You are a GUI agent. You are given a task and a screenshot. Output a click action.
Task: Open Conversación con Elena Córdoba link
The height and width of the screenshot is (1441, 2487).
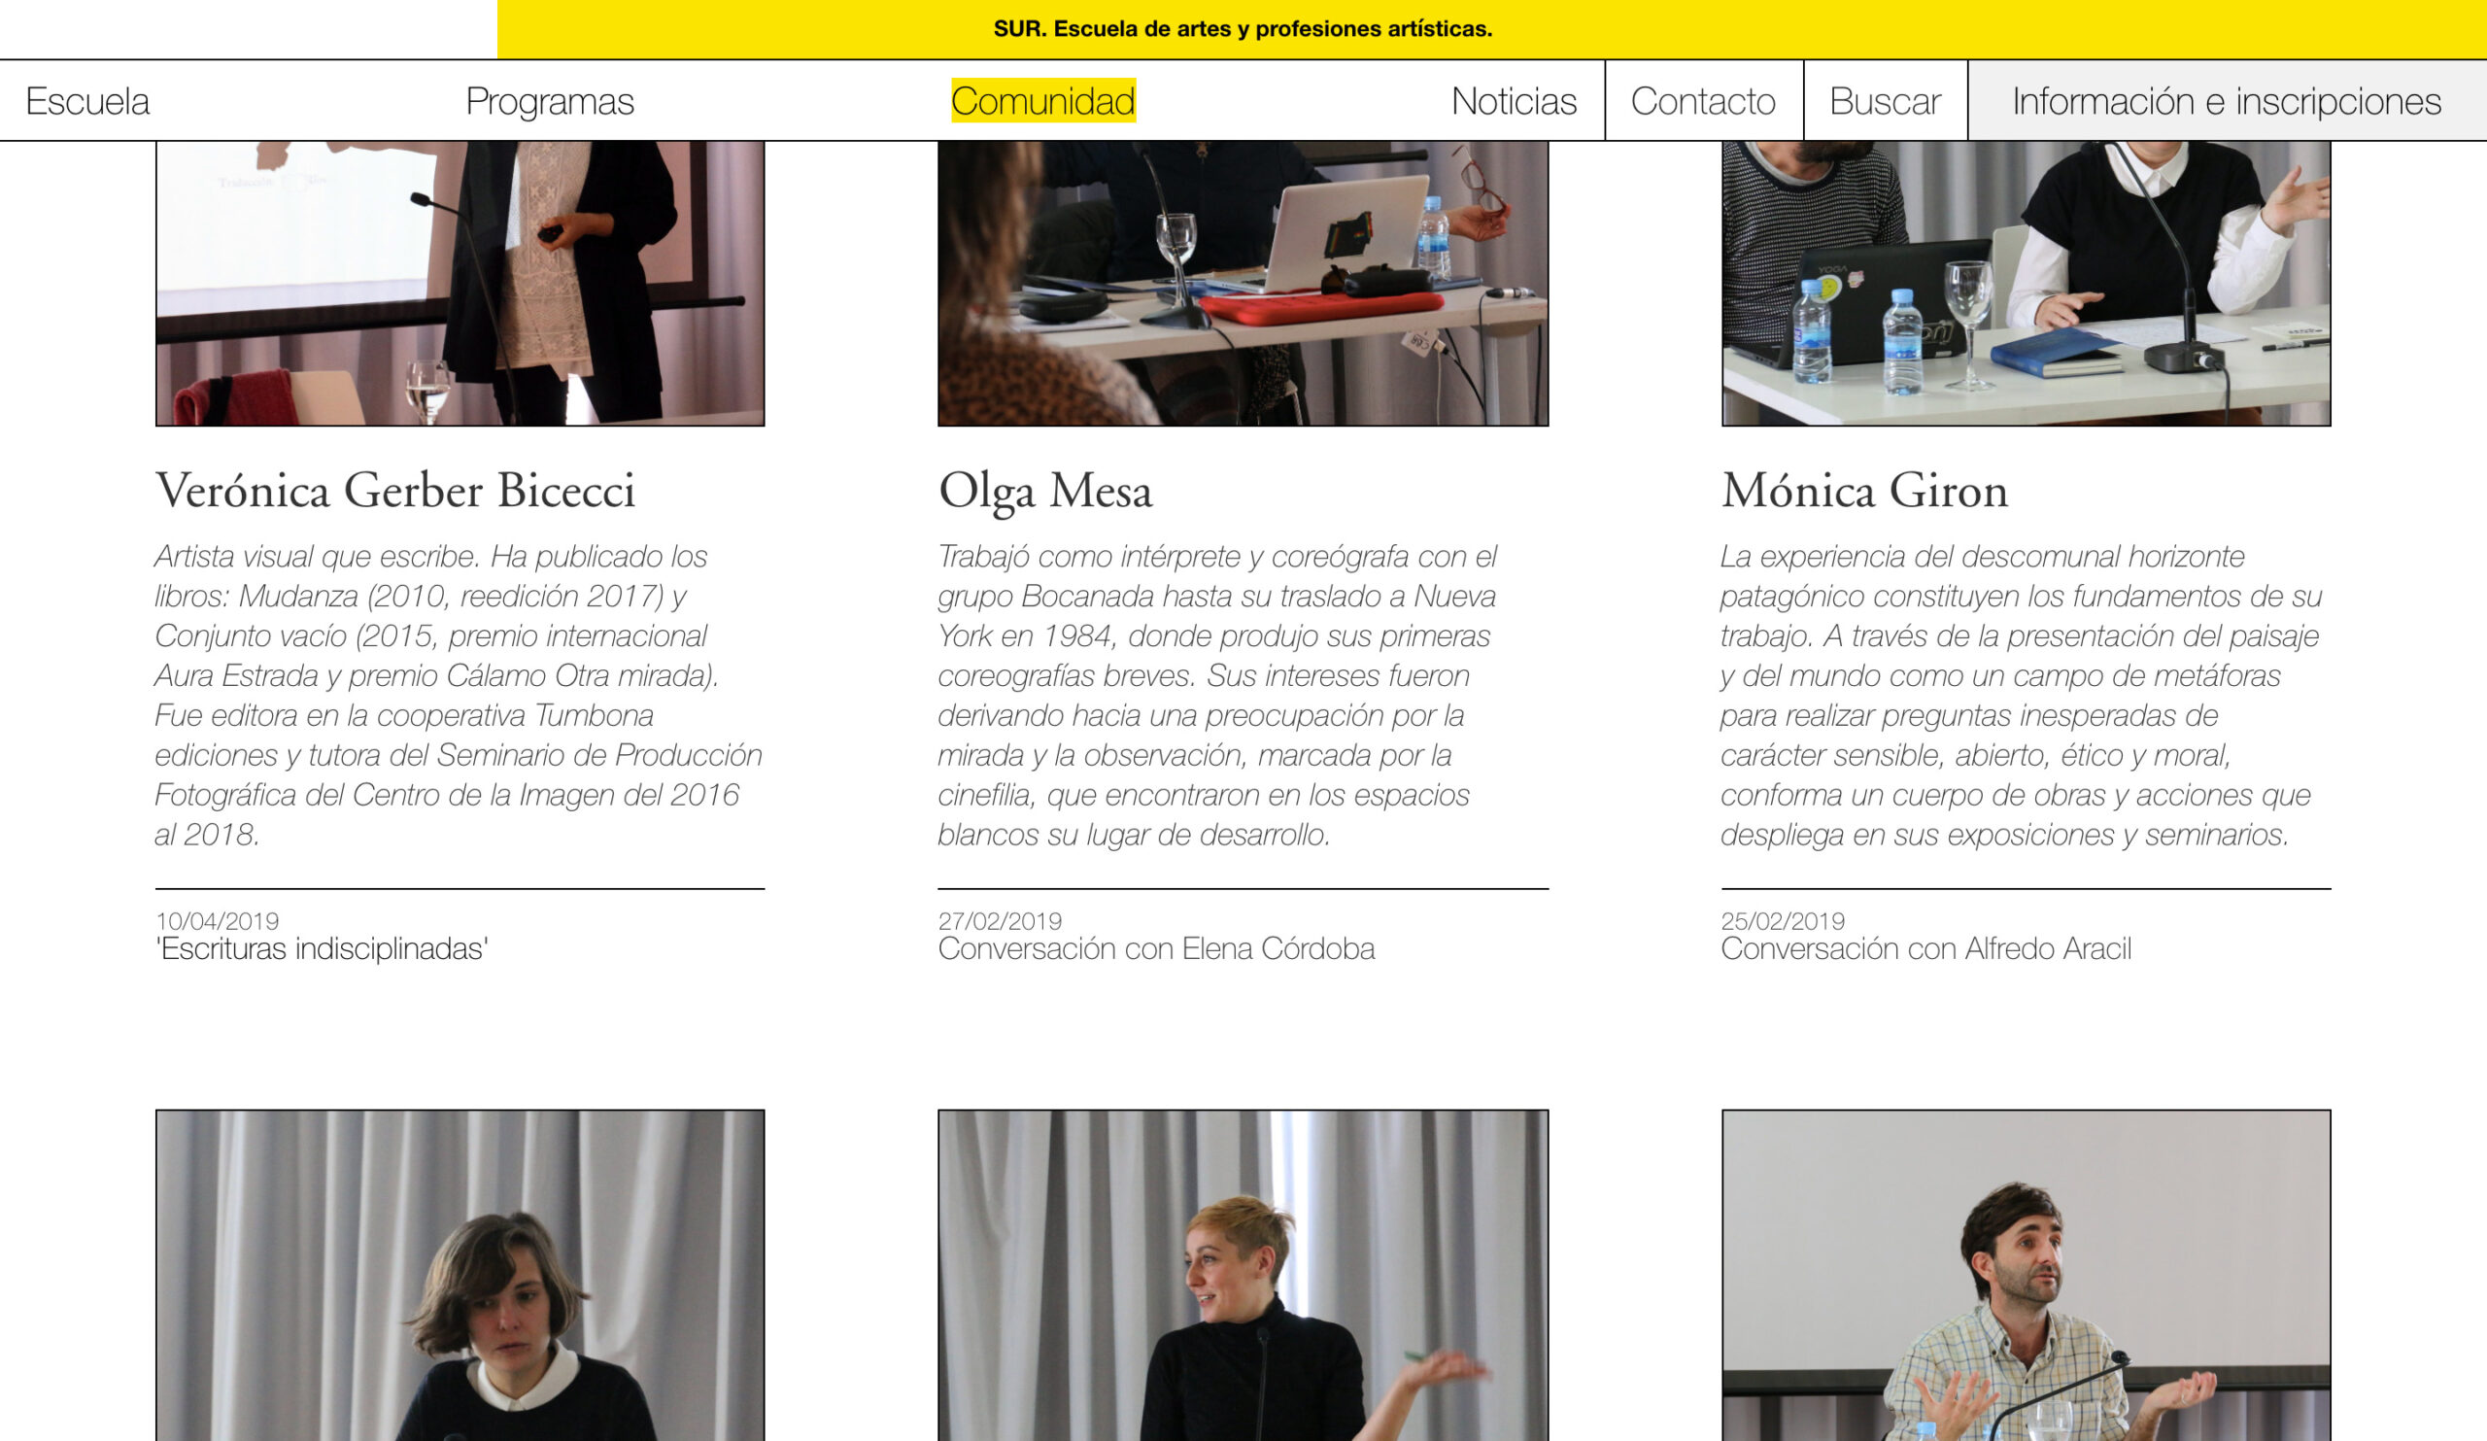pos(1156,948)
